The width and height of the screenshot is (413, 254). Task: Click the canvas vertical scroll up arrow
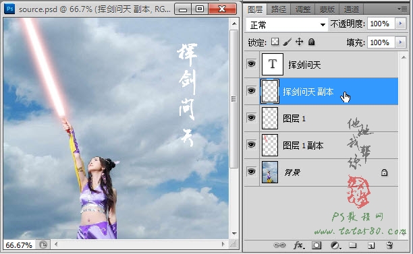click(234, 24)
